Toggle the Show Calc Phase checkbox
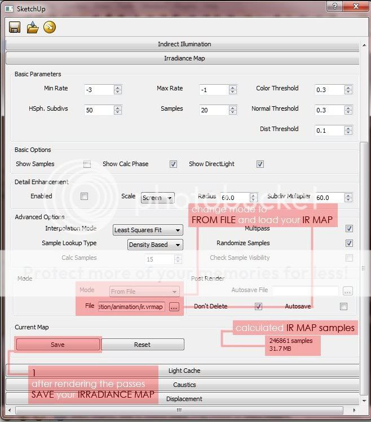The width and height of the screenshot is (371, 422). coord(173,164)
